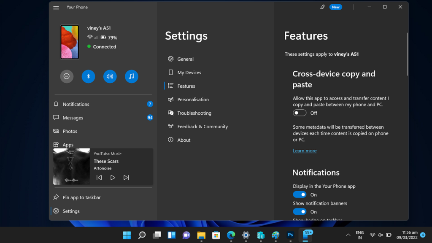Open Task View in taskbar
The height and width of the screenshot is (243, 432).
tap(157, 235)
